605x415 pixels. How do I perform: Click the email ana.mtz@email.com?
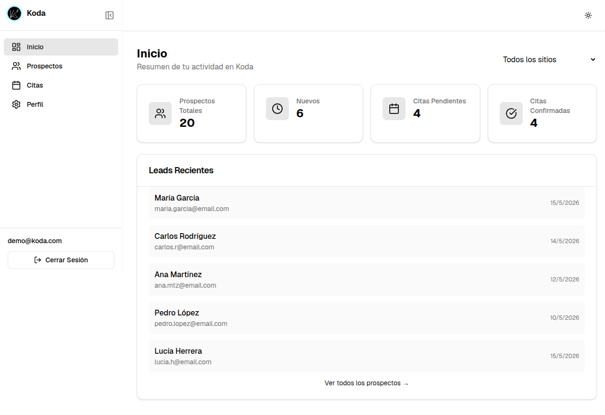click(x=185, y=285)
